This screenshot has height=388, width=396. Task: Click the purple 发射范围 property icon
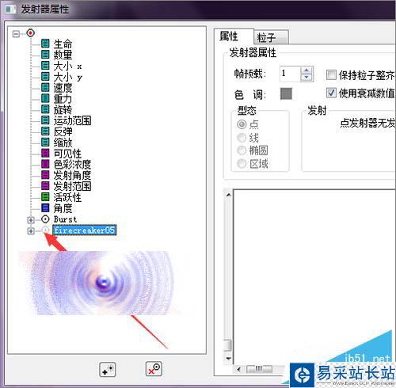click(45, 186)
